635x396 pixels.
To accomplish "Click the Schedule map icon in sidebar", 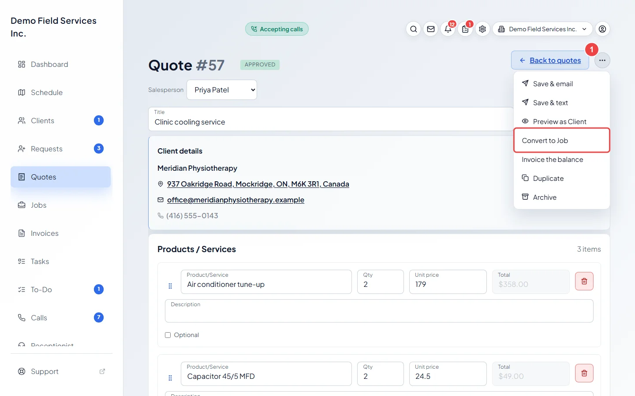I will click(22, 92).
